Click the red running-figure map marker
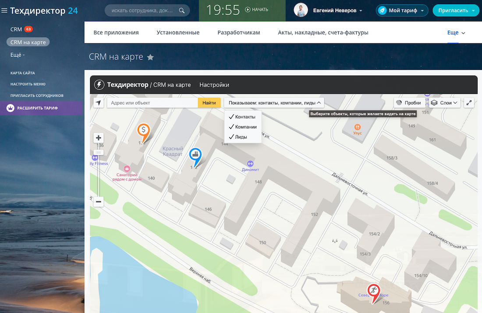The width and height of the screenshot is (482, 313). [x=373, y=290]
